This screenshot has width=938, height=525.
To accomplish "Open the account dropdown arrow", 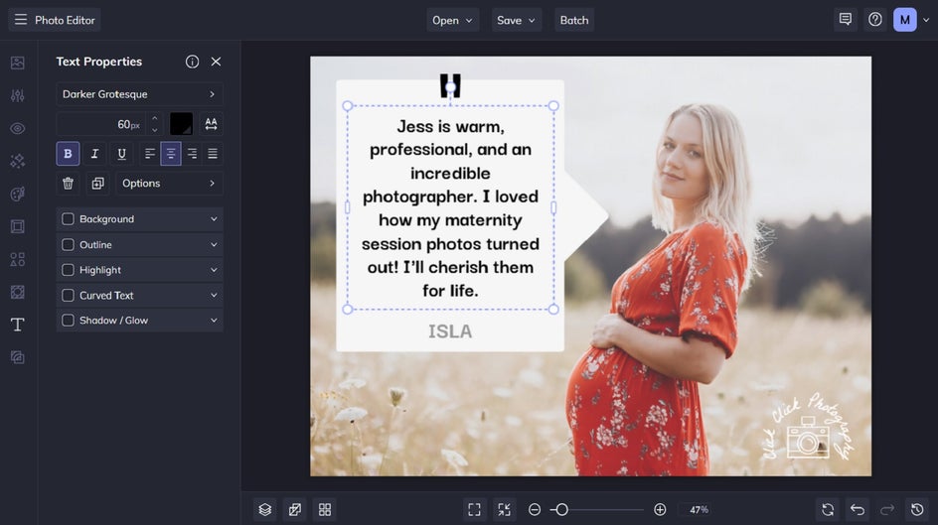I will pyautogui.click(x=926, y=20).
